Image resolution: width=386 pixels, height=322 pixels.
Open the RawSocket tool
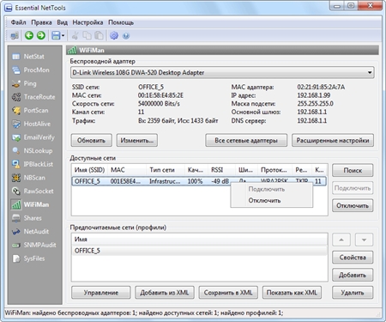point(33,191)
